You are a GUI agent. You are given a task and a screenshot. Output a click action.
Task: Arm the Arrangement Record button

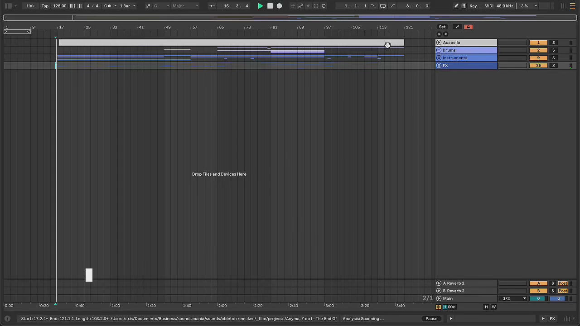279,6
